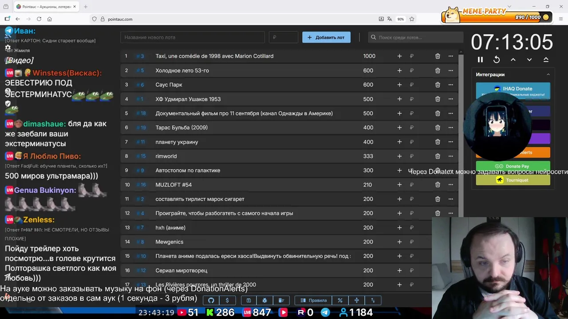This screenshot has width=568, height=319.
Task: Click the divide icon in bottom toolbar
Action: (x=356, y=300)
